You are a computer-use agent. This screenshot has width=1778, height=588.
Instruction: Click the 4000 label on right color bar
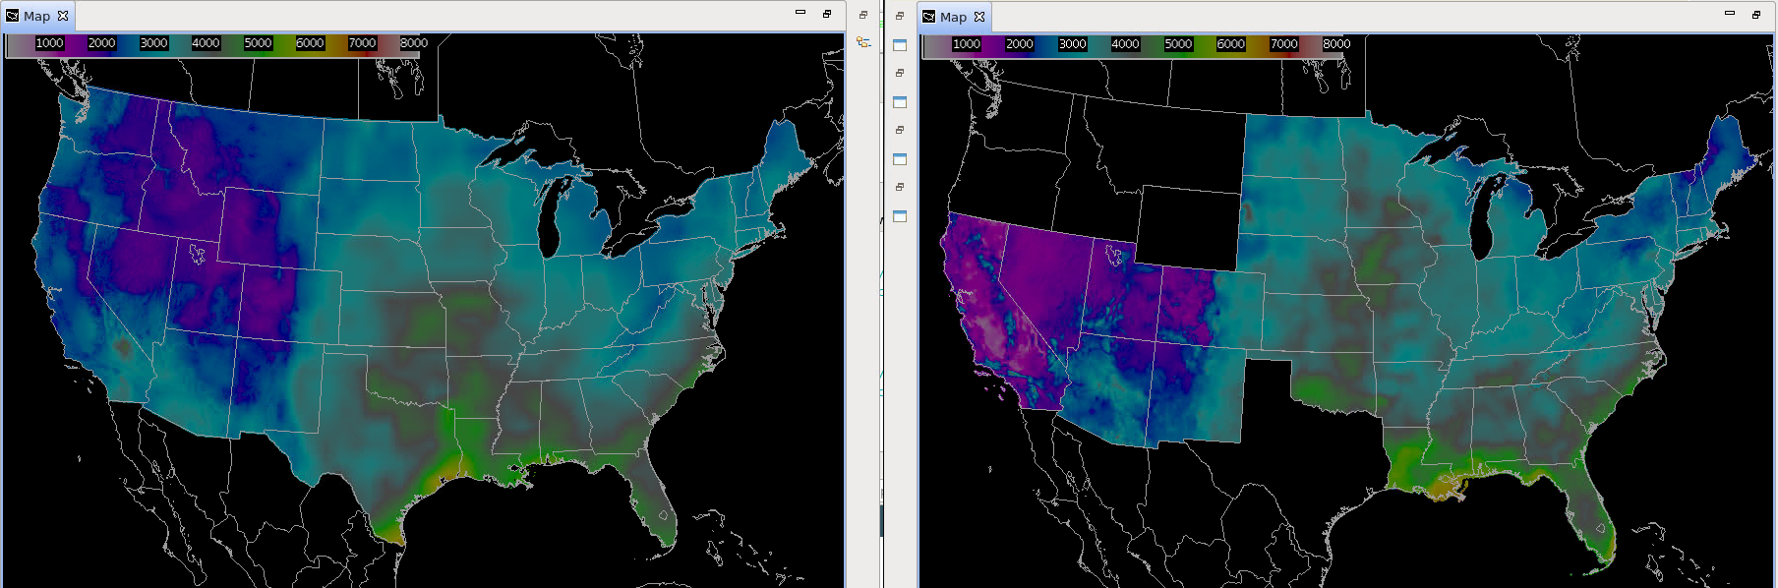click(1125, 44)
